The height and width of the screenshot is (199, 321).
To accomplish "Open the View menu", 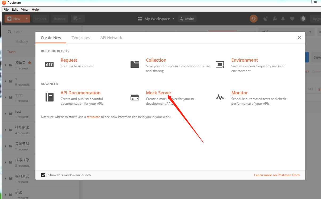I will pos(25,9).
